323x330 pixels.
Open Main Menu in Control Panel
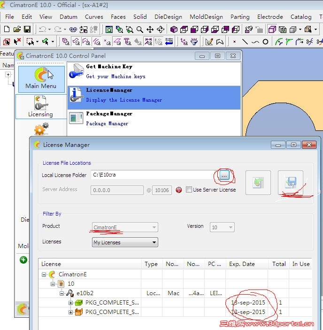pos(41,79)
